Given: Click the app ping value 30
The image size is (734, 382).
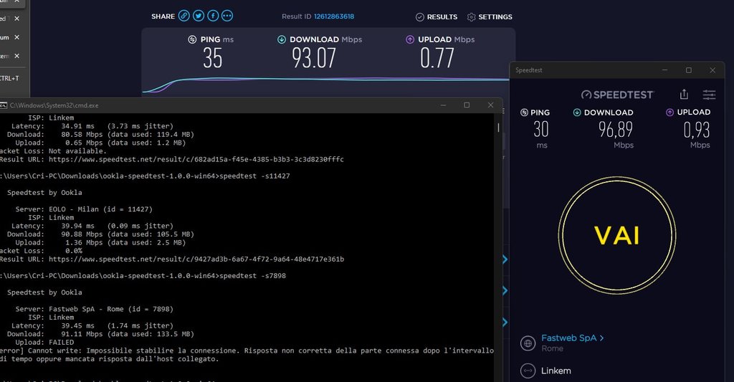Looking at the screenshot, I should coord(541,129).
